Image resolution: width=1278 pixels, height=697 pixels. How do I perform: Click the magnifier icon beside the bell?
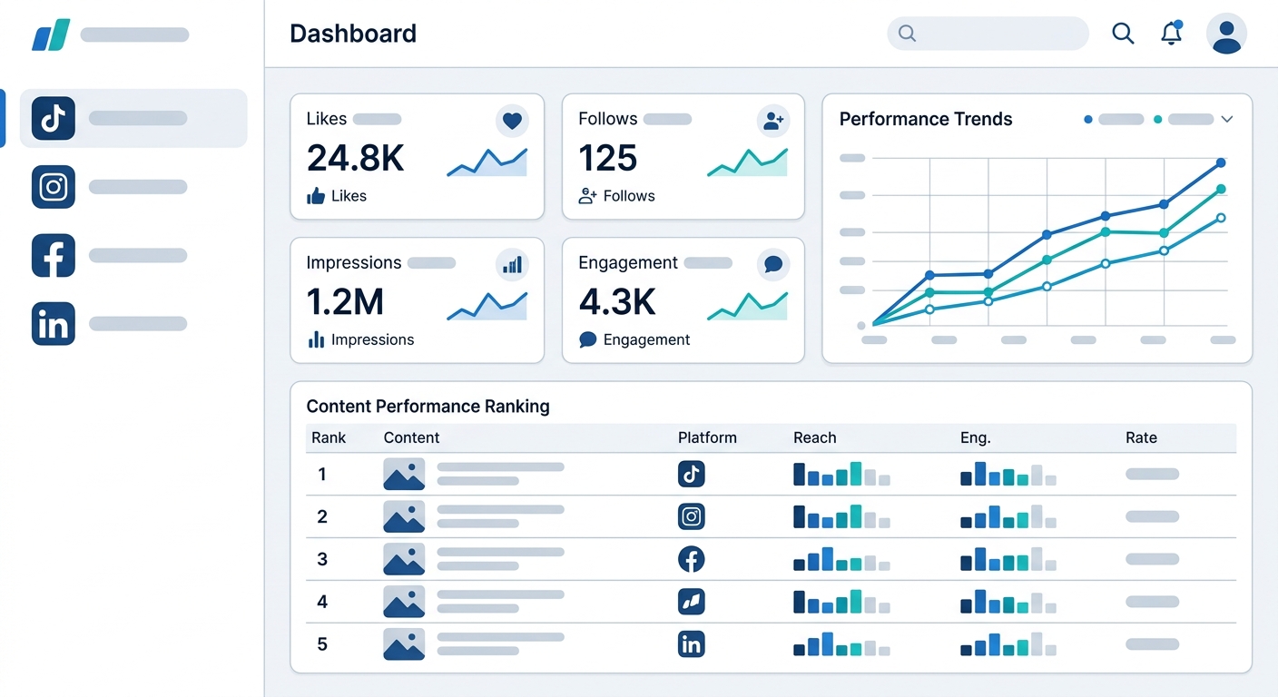tap(1123, 34)
